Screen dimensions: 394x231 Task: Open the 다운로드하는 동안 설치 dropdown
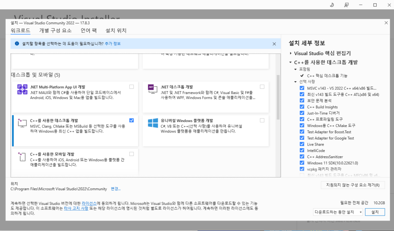click(x=338, y=212)
